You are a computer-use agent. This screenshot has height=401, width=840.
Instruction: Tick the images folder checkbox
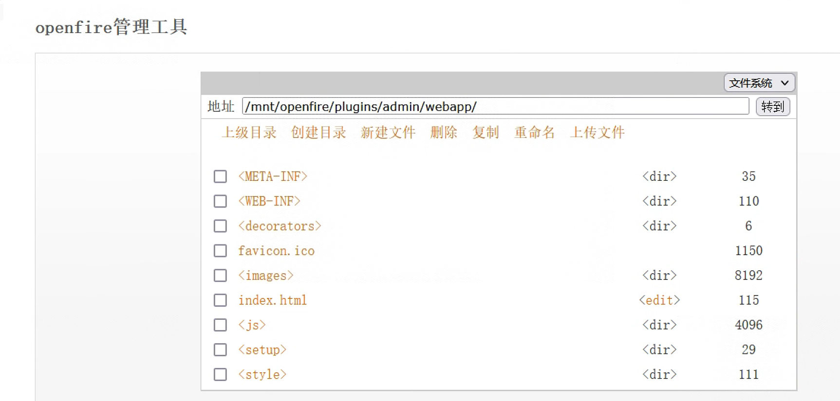(x=220, y=276)
